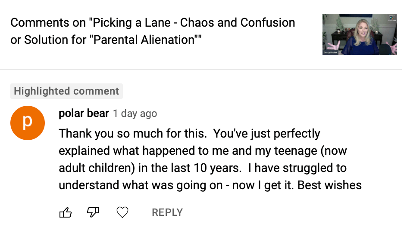Click the thumbs down dislike icon
This screenshot has height=227, width=407.
[94, 212]
